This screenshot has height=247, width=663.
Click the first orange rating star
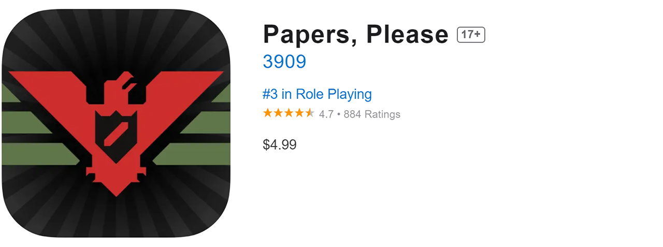(268, 113)
